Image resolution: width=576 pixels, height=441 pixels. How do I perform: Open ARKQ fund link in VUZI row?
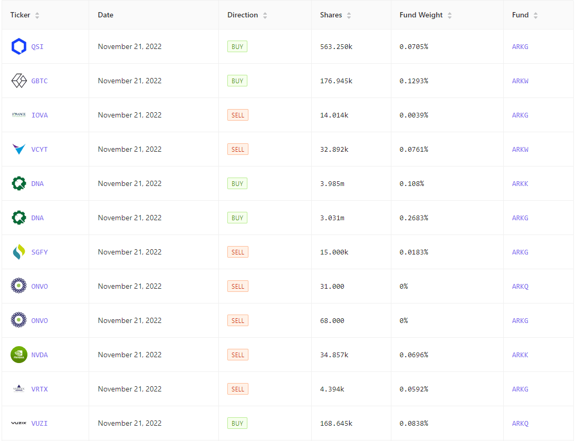click(x=520, y=423)
